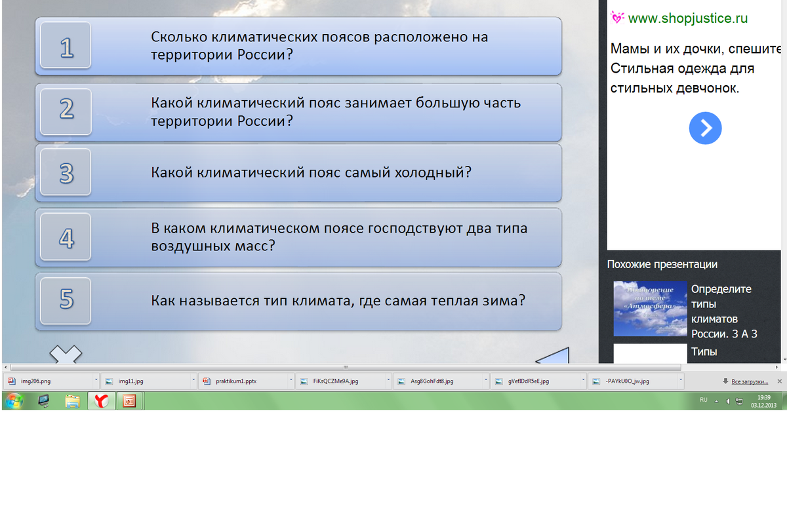The width and height of the screenshot is (787, 521).
Task: Open the network tray icon
Action: point(738,400)
